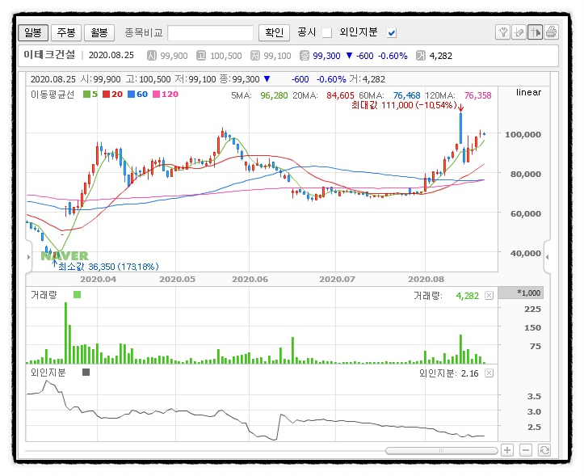Screen dimensions: 584x476
Task: Switch to 주봉 weekly candle view
Action: pyautogui.click(x=66, y=33)
